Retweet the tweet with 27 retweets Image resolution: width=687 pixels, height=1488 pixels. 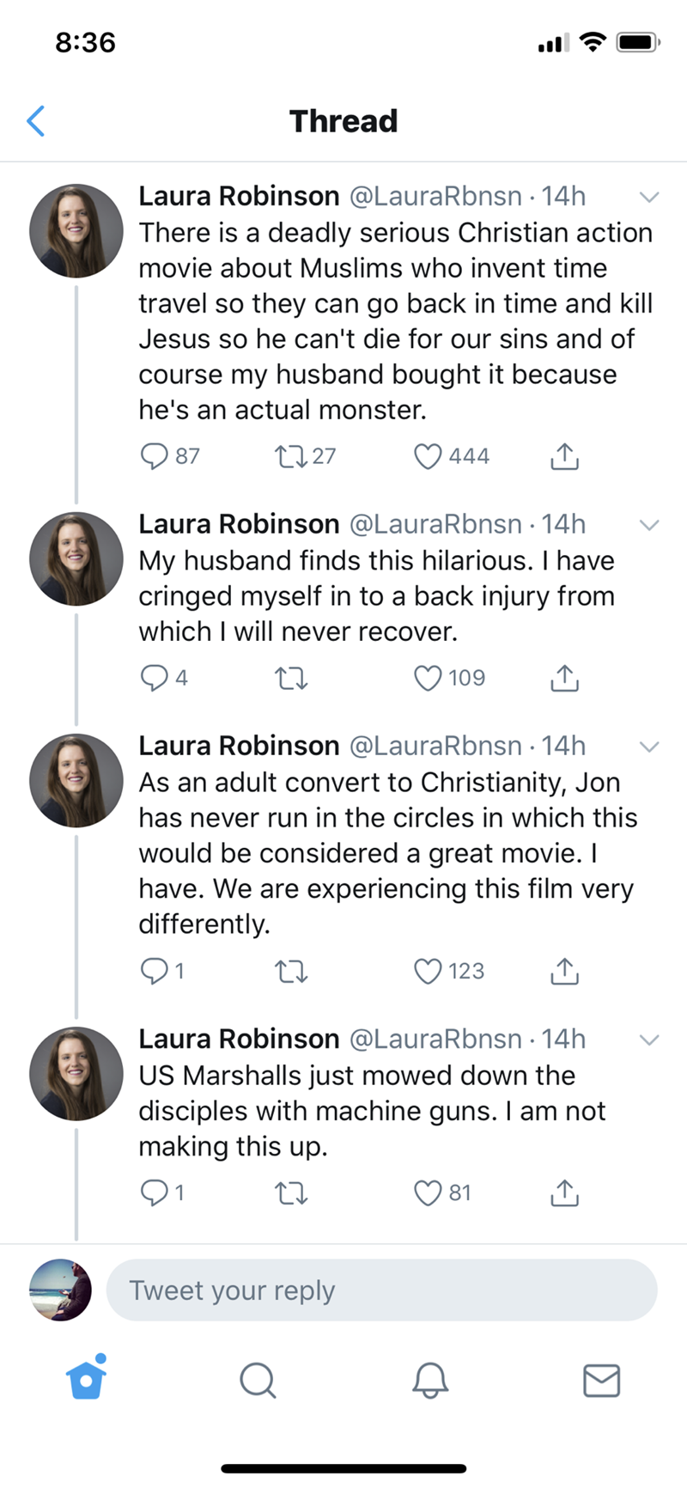[x=289, y=456]
